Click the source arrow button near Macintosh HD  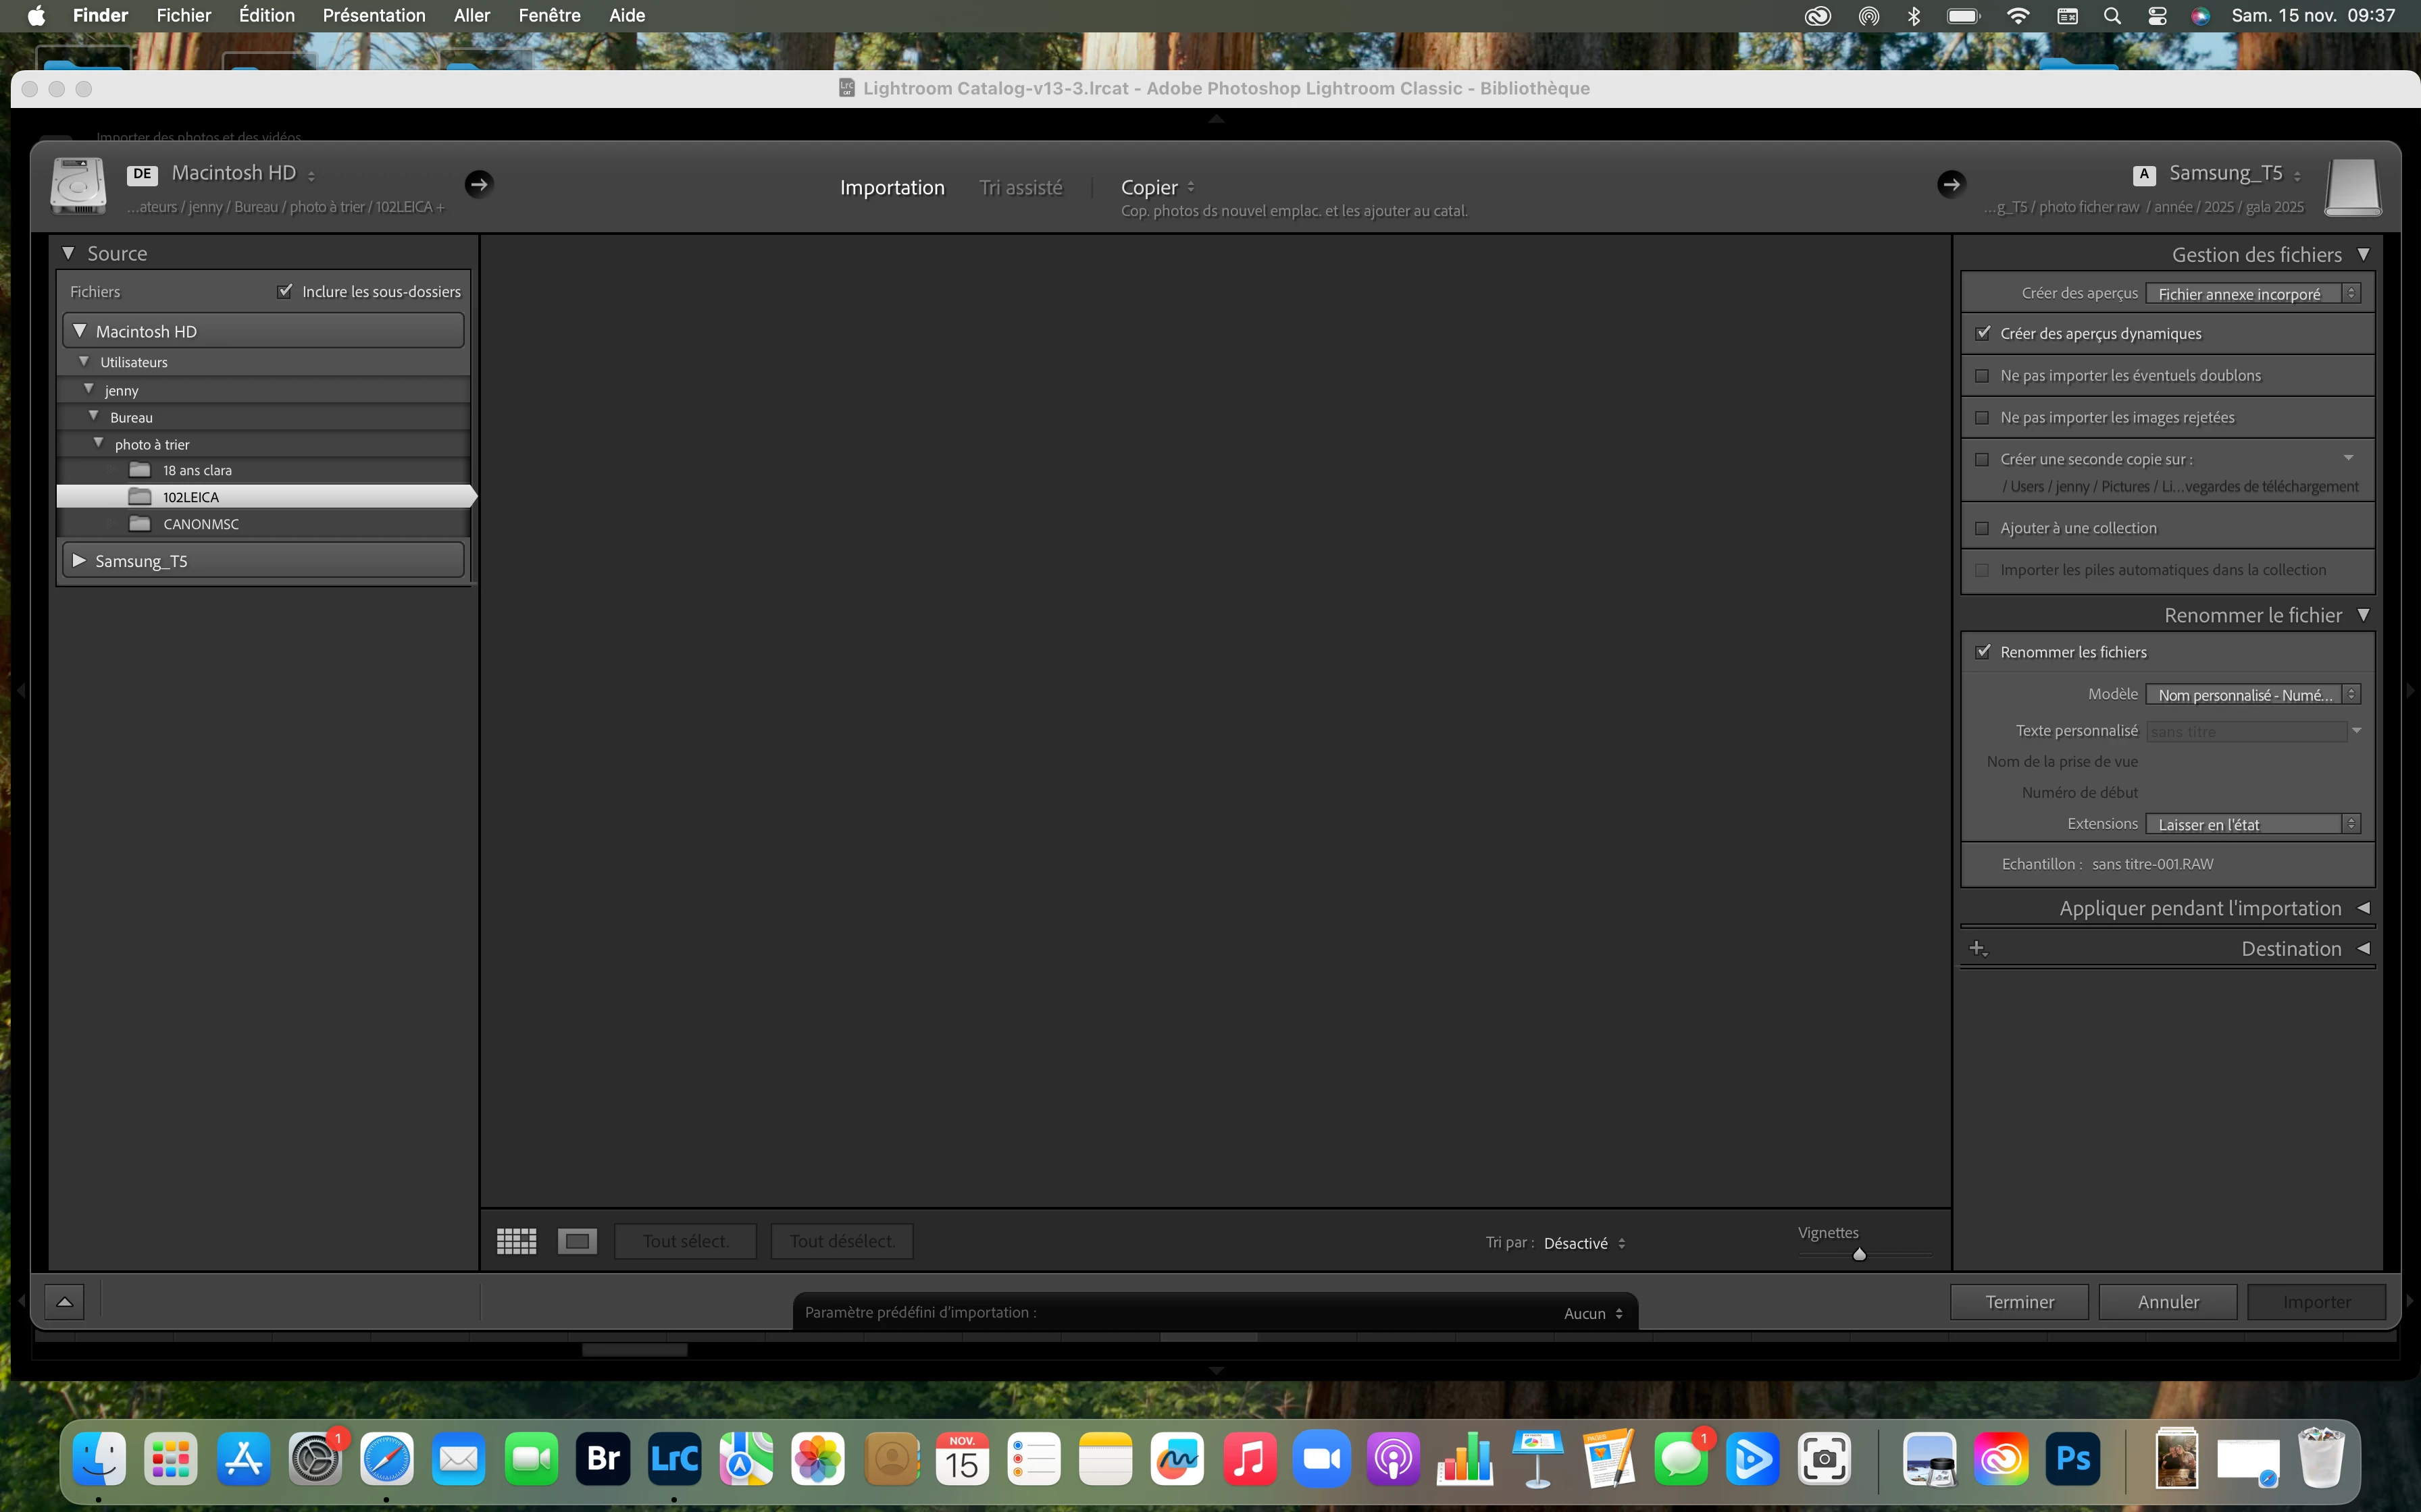(x=478, y=184)
